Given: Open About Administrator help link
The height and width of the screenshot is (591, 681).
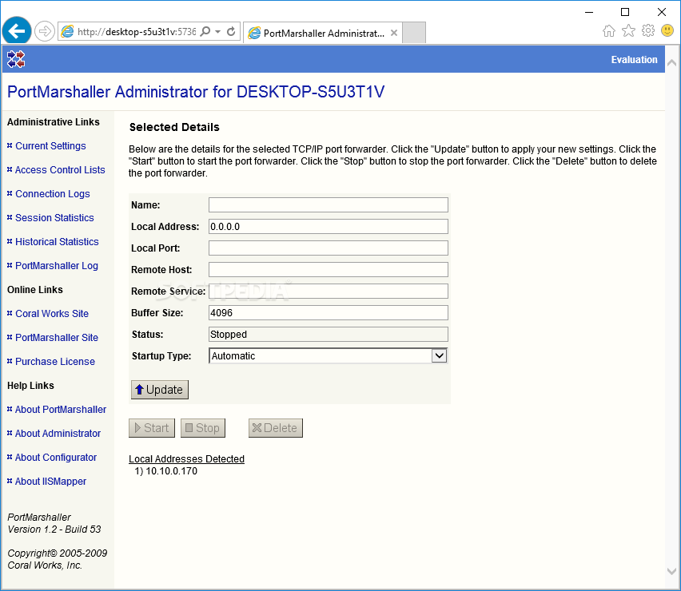Looking at the screenshot, I should (58, 434).
